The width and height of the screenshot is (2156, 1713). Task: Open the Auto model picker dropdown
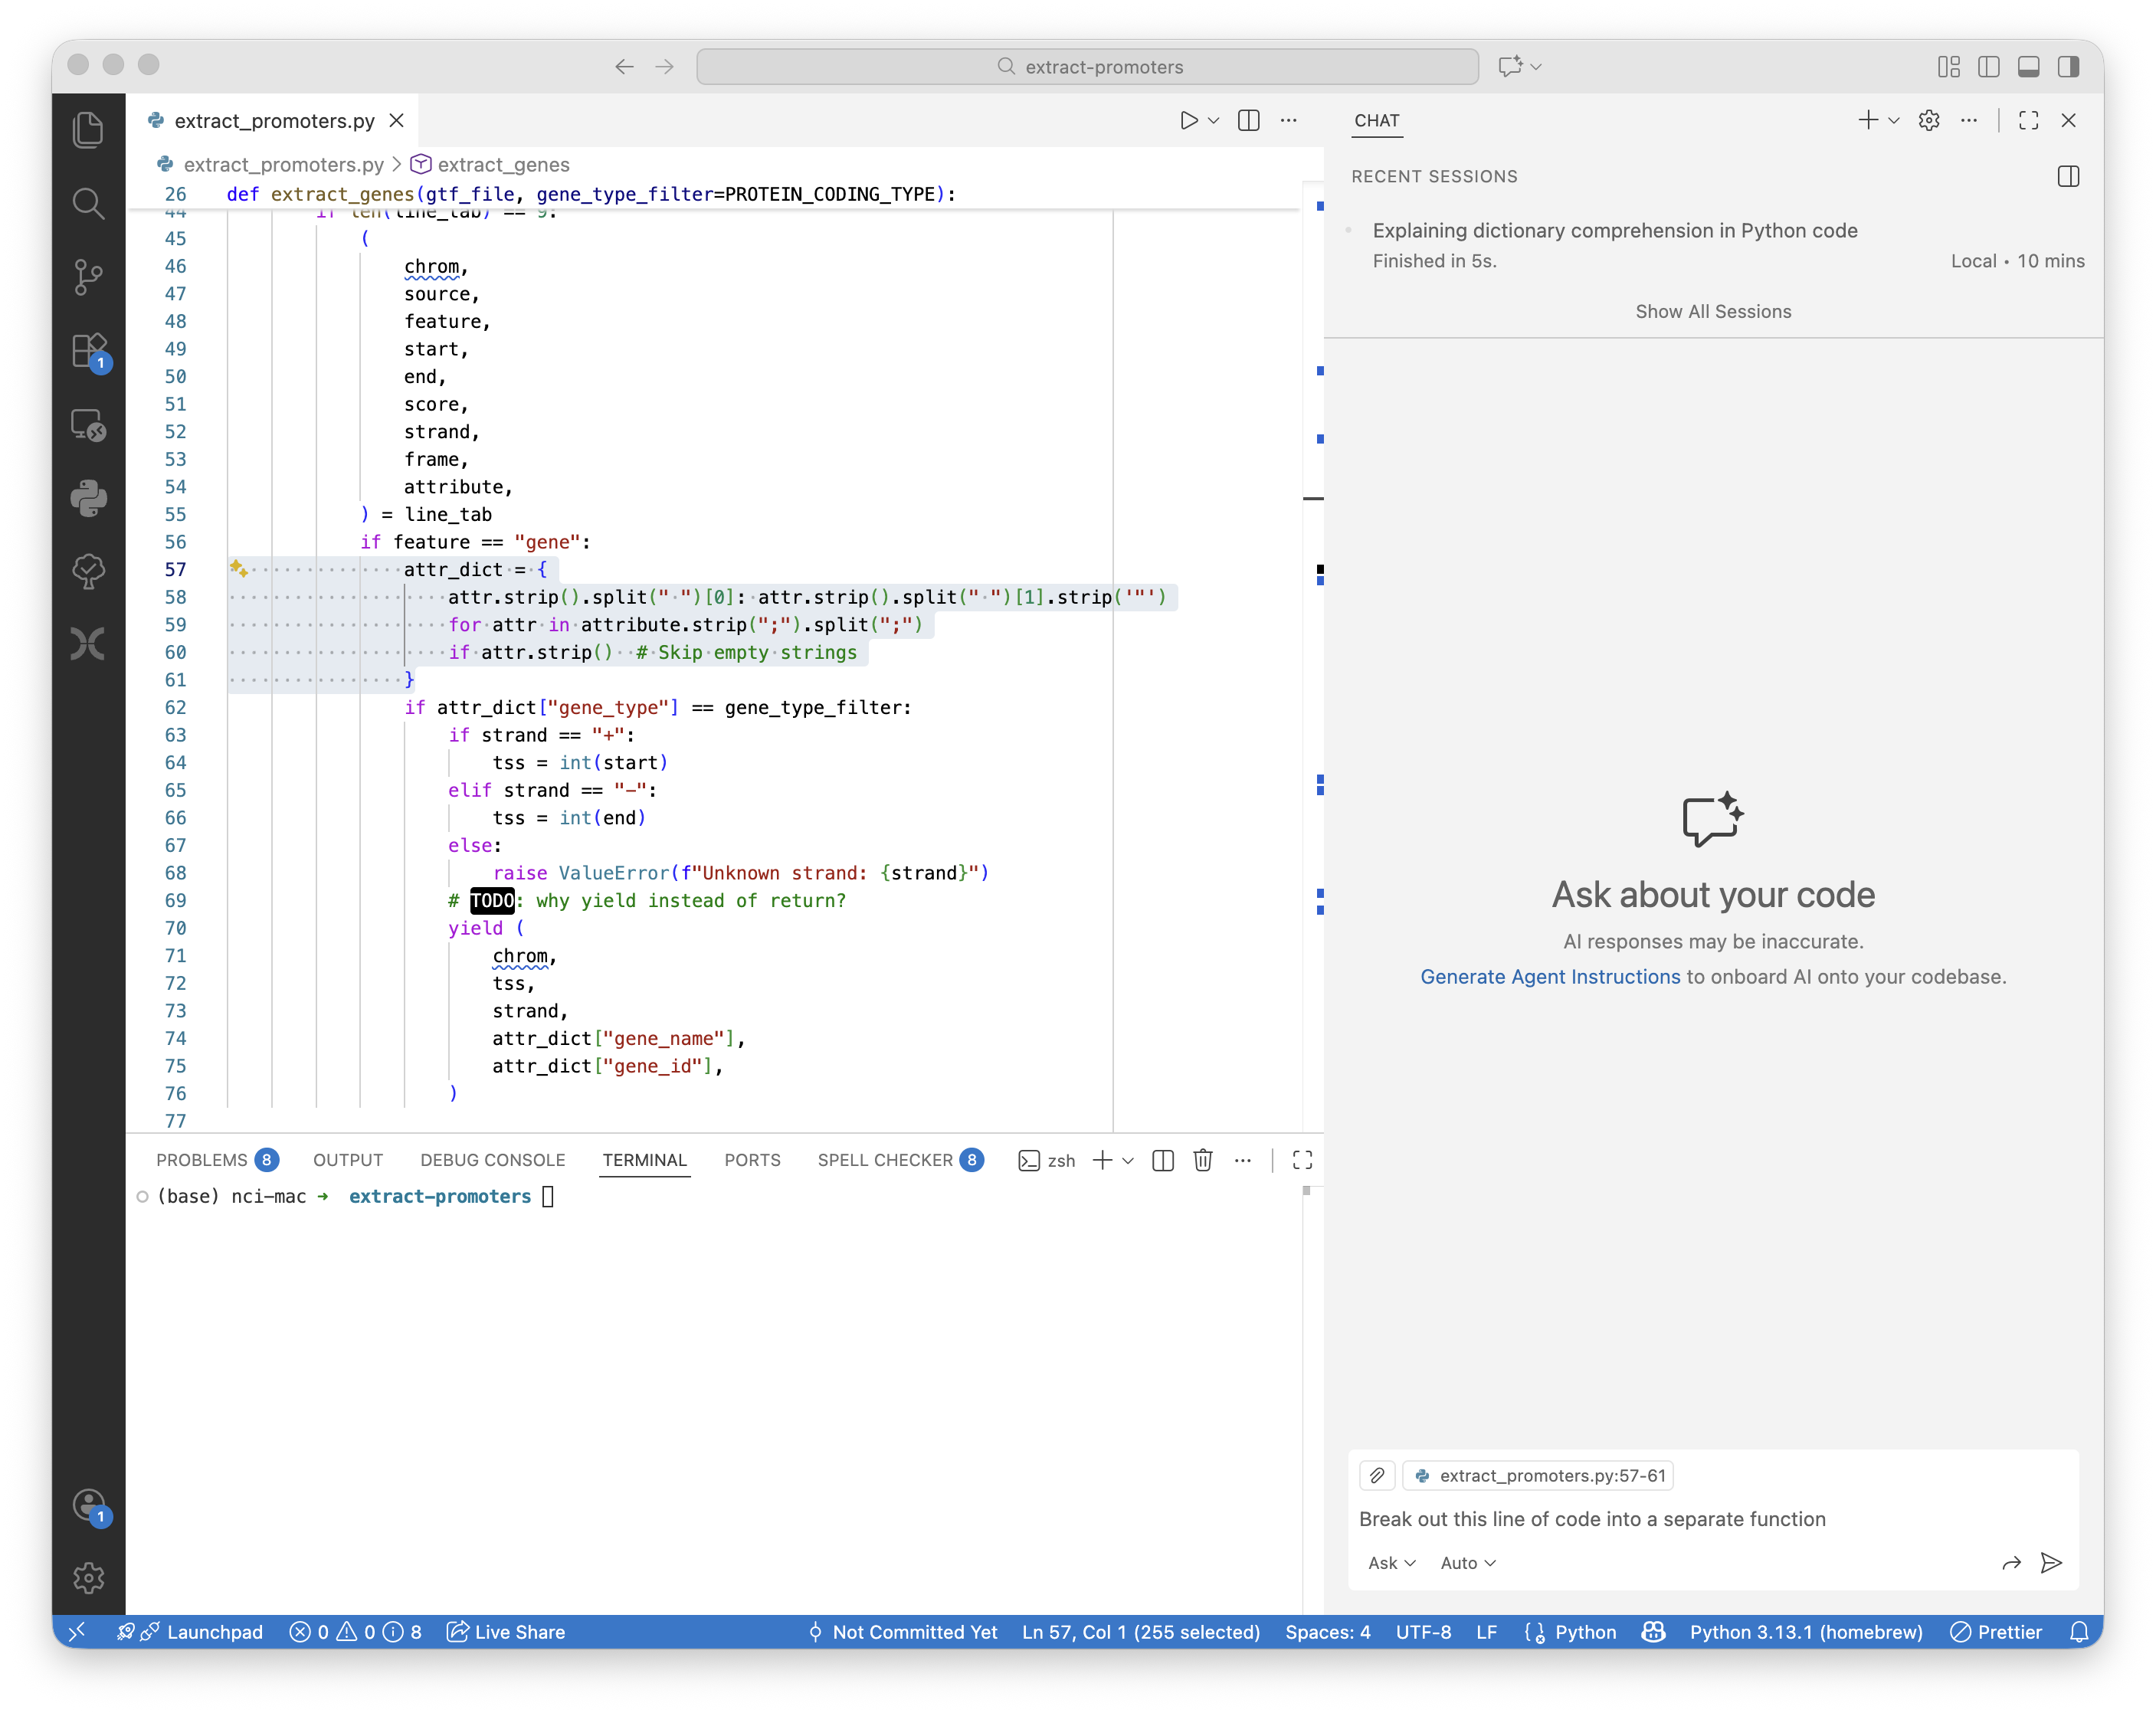(x=1467, y=1563)
